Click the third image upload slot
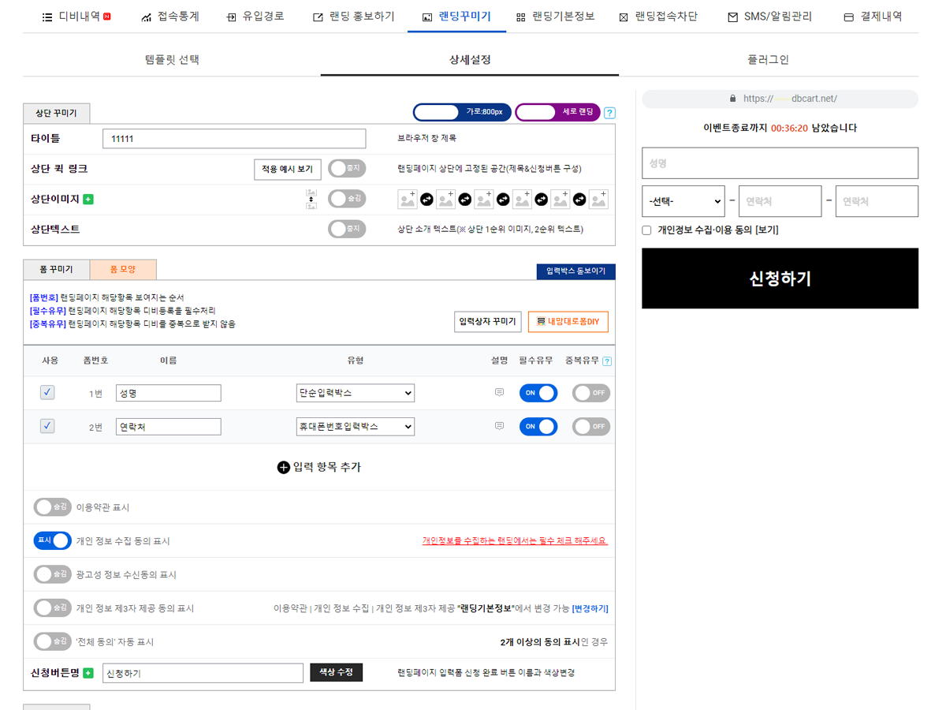The image size is (946, 710). (x=484, y=200)
